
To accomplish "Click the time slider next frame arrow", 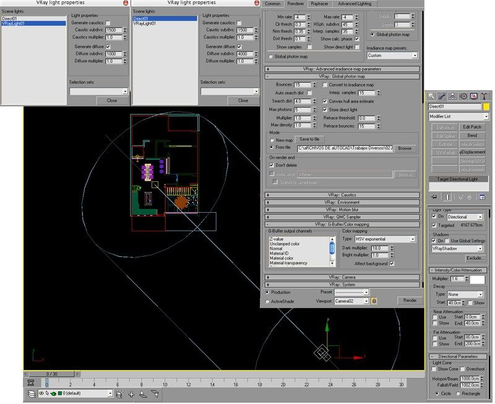I will (x=77, y=374).
